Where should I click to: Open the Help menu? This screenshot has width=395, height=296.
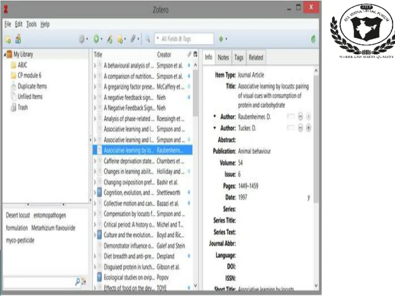pyautogui.click(x=45, y=24)
